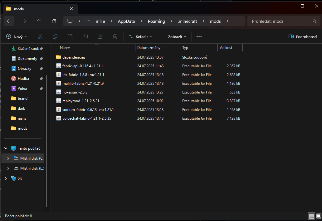322x221 pixels.
Task: Select malilib-fabric-1.21-0.21.9 file
Action: tap(83, 84)
